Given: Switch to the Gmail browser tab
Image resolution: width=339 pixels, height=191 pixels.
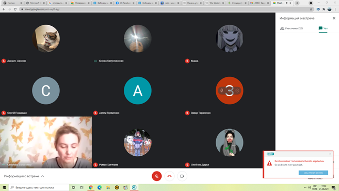Looking at the screenshot, I should tap(259, 3).
